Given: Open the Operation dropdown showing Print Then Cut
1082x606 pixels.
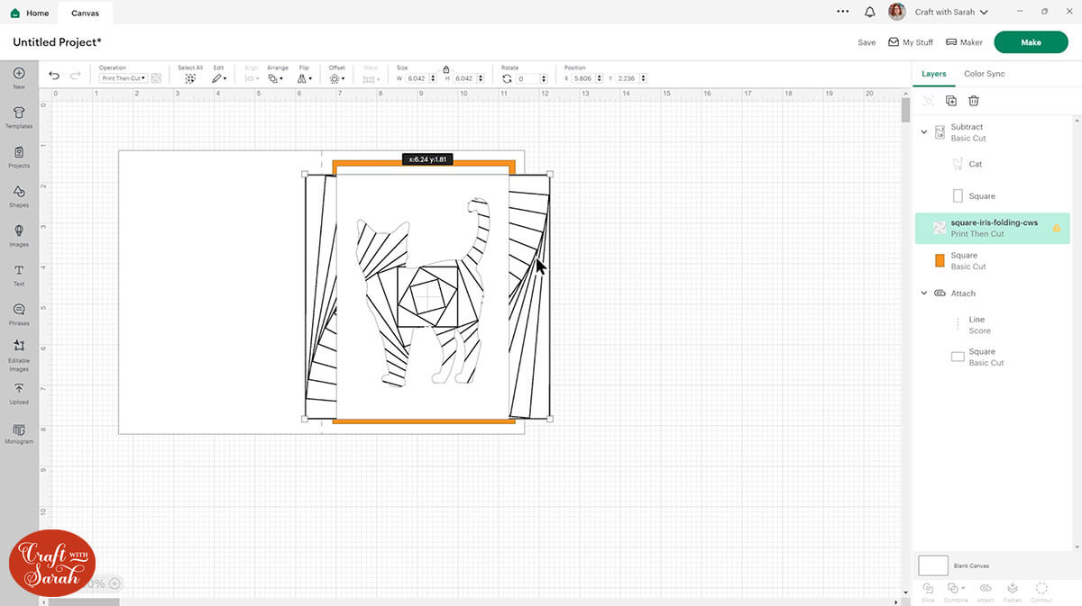Looking at the screenshot, I should tap(123, 78).
